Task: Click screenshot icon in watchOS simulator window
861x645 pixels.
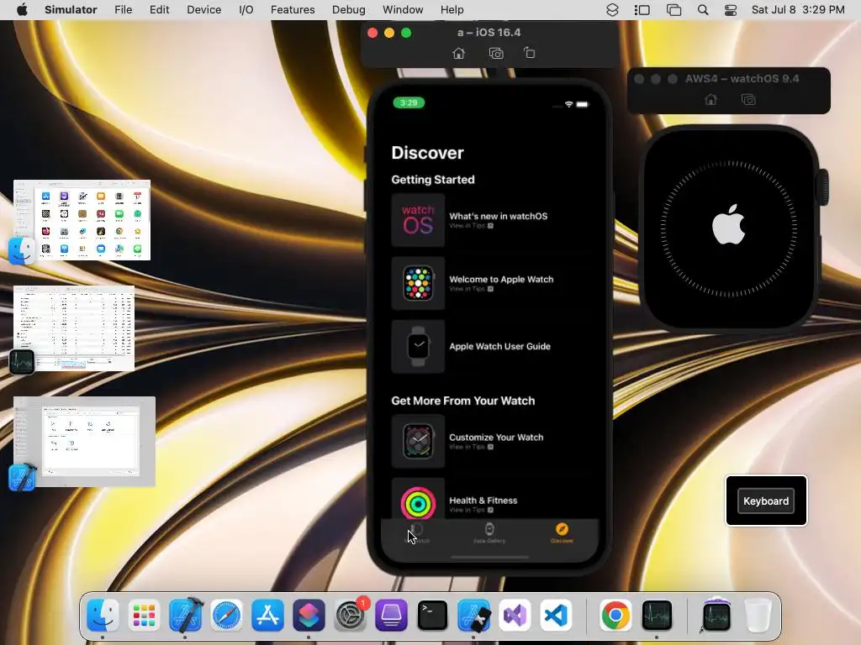Action: (x=747, y=100)
